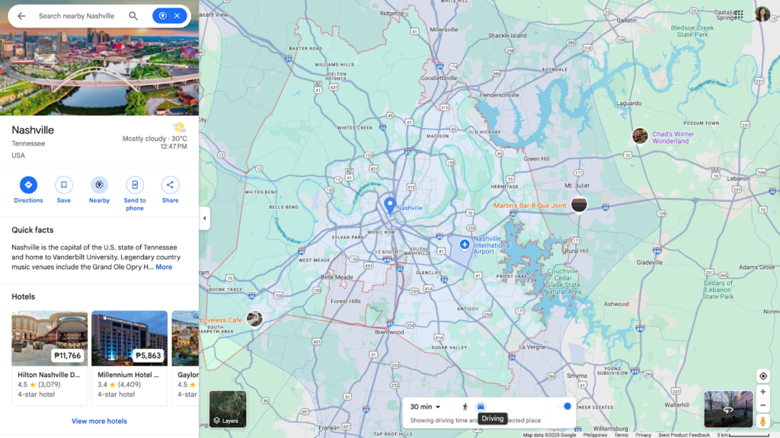Open the Layers map switcher
This screenshot has height=438, width=780.
(228, 409)
